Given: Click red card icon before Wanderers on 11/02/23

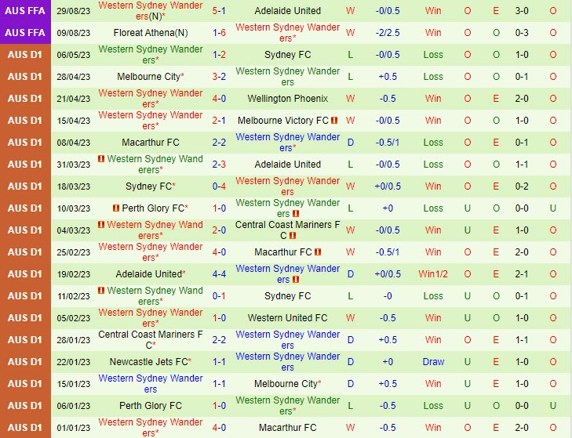Looking at the screenshot, I should 101,291.
